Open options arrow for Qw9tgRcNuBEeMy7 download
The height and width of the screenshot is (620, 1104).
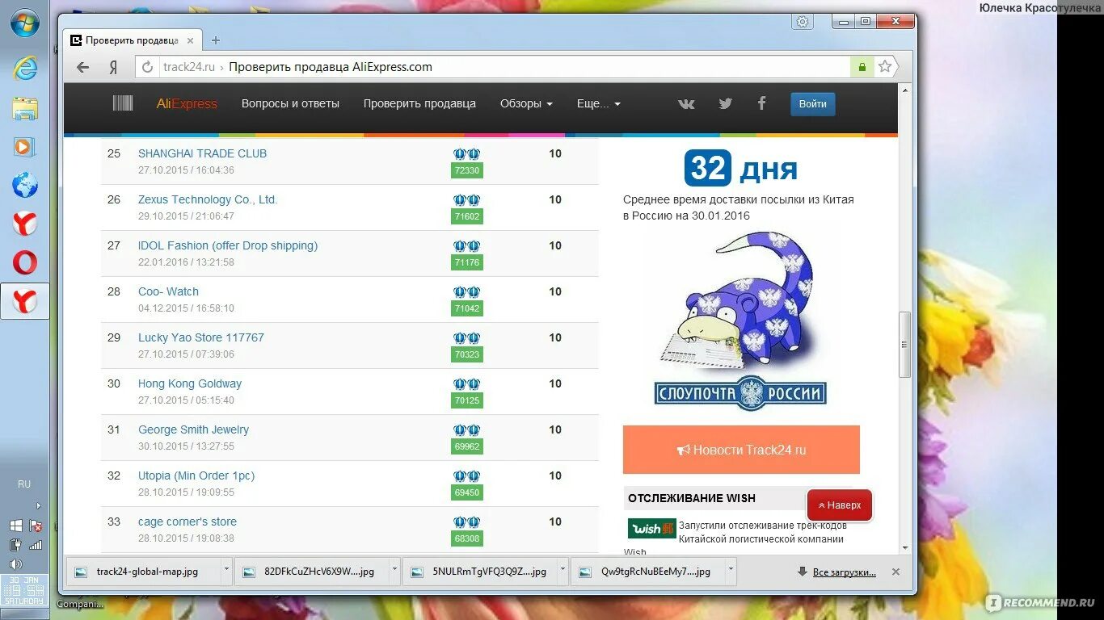pyautogui.click(x=731, y=570)
